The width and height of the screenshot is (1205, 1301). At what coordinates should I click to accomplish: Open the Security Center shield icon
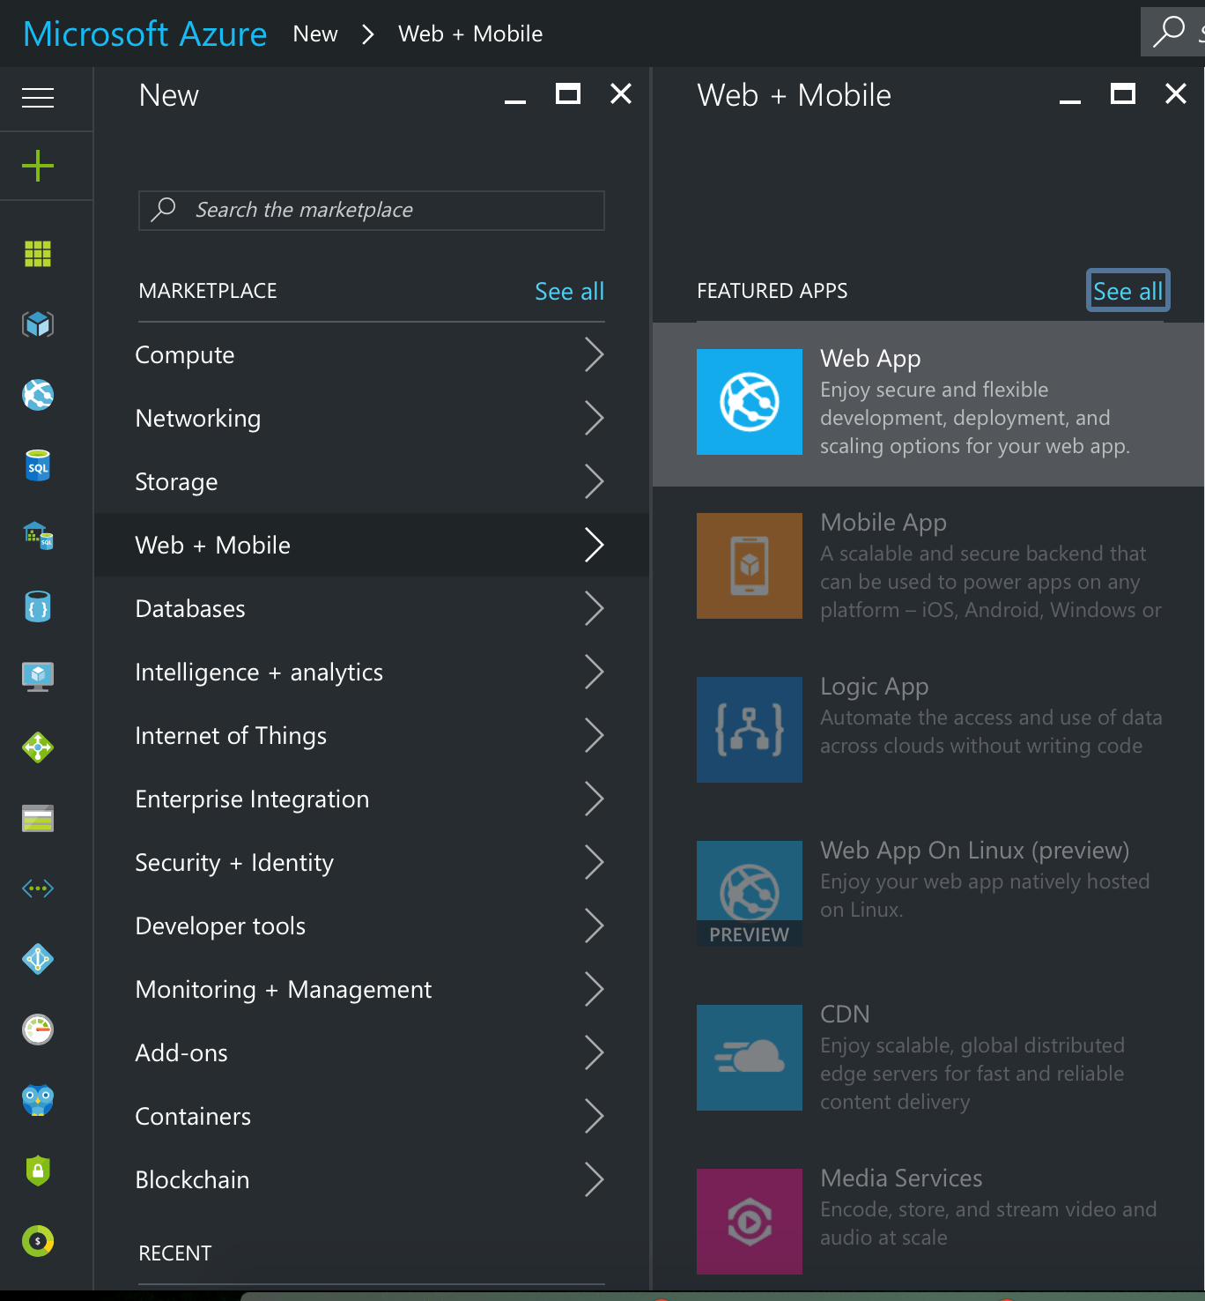click(x=37, y=1170)
